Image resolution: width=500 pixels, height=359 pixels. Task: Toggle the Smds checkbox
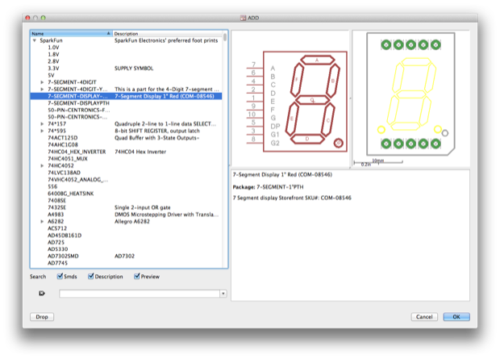pyautogui.click(x=60, y=276)
